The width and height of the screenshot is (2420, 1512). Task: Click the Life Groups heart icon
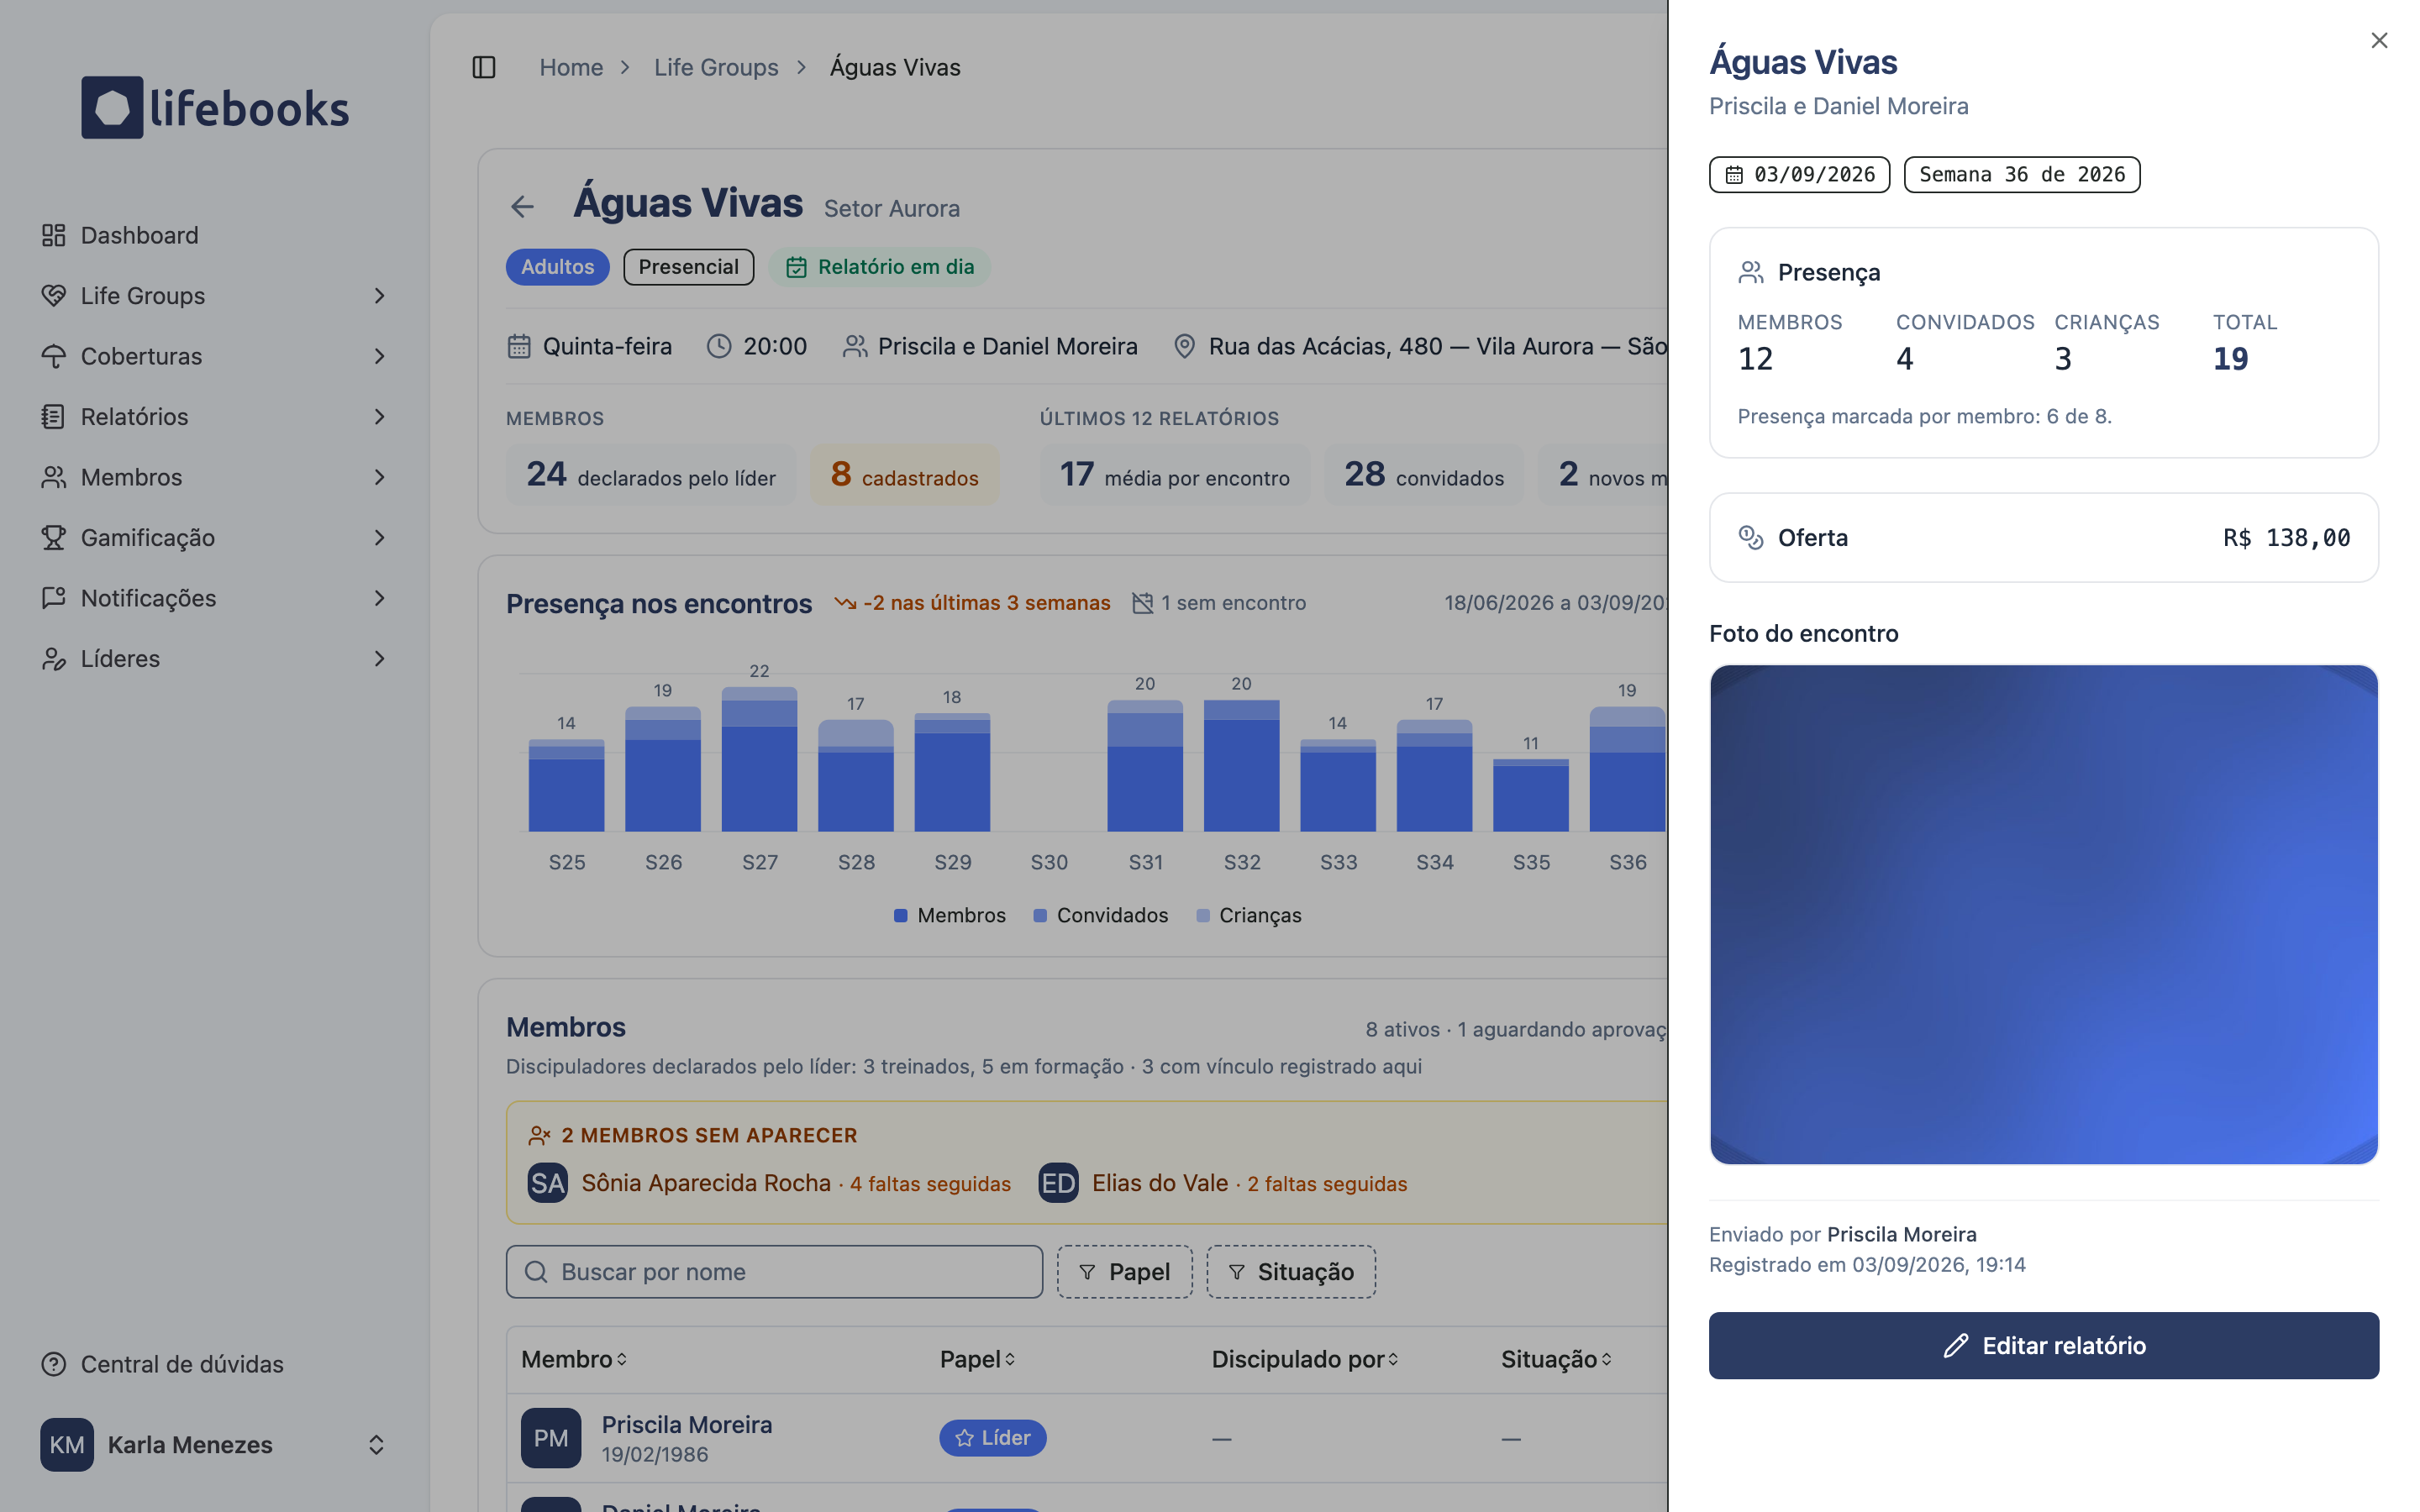[54, 295]
